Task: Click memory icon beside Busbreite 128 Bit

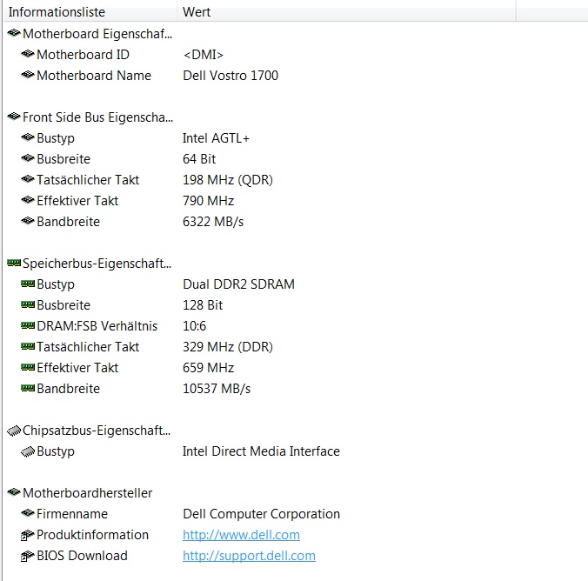Action: 28,305
